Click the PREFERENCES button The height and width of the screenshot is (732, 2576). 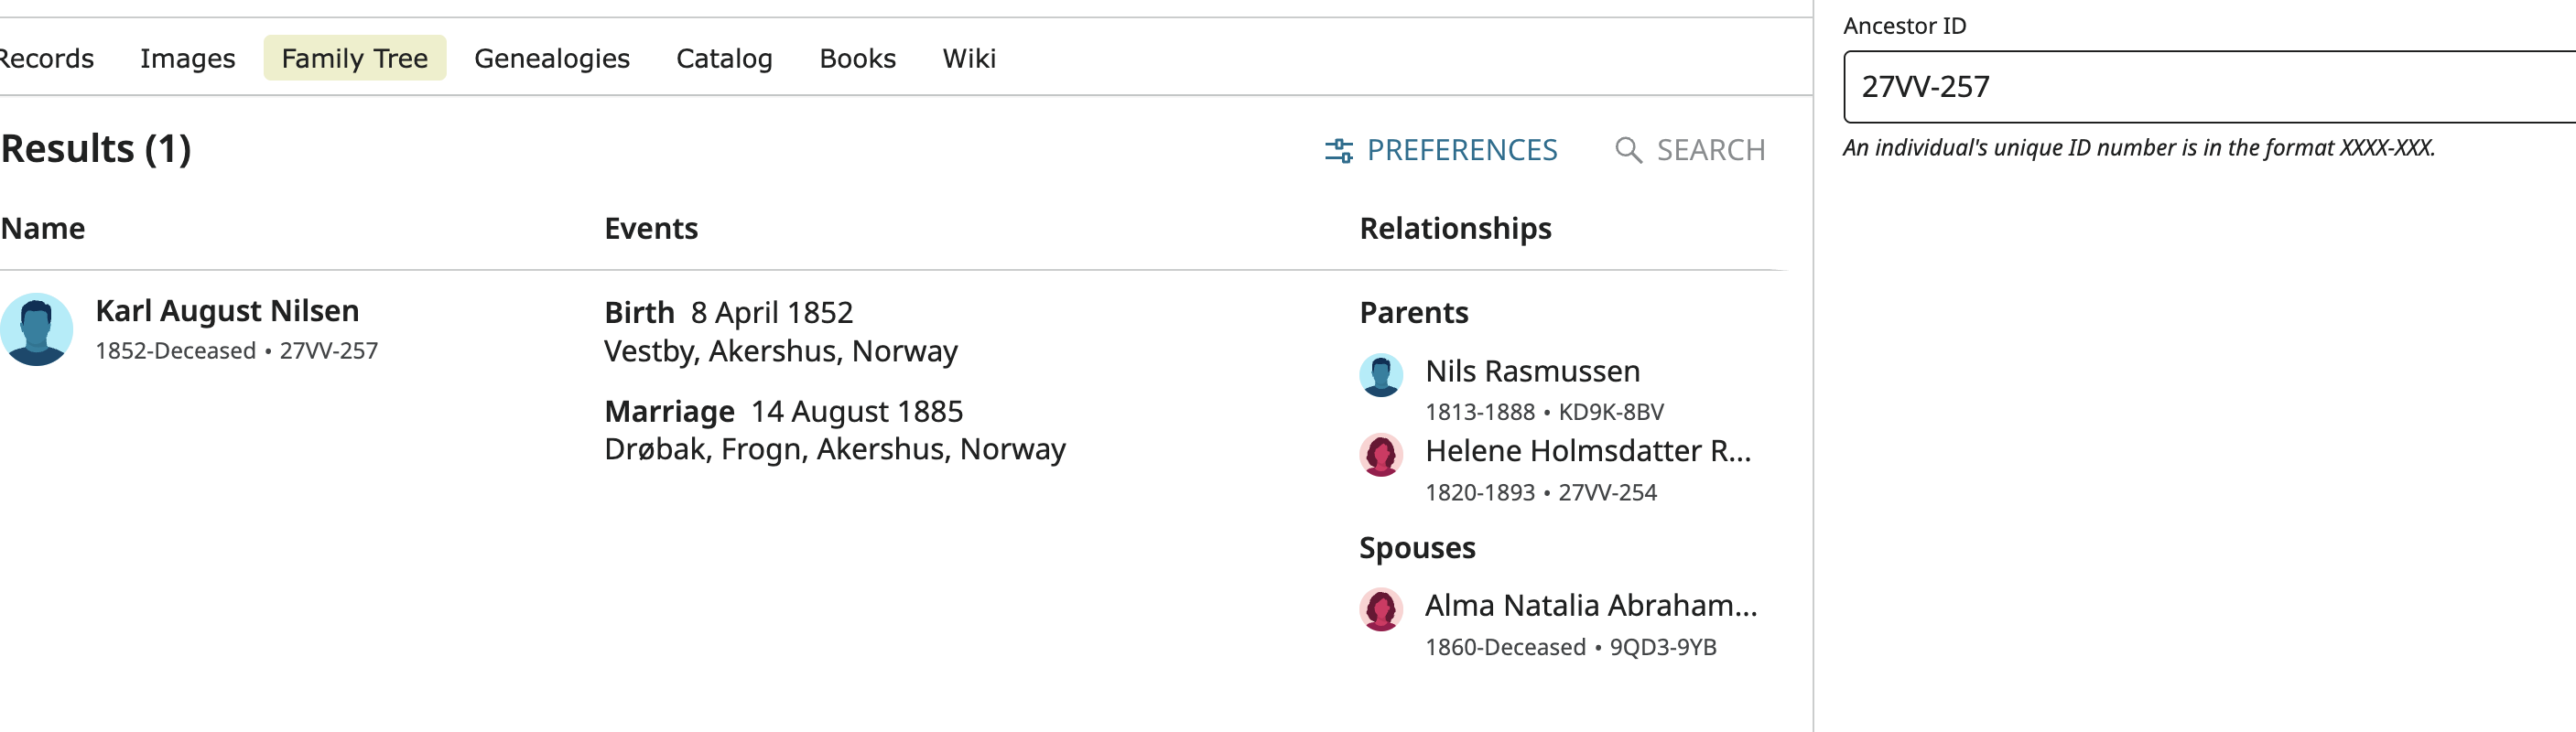coord(1441,151)
